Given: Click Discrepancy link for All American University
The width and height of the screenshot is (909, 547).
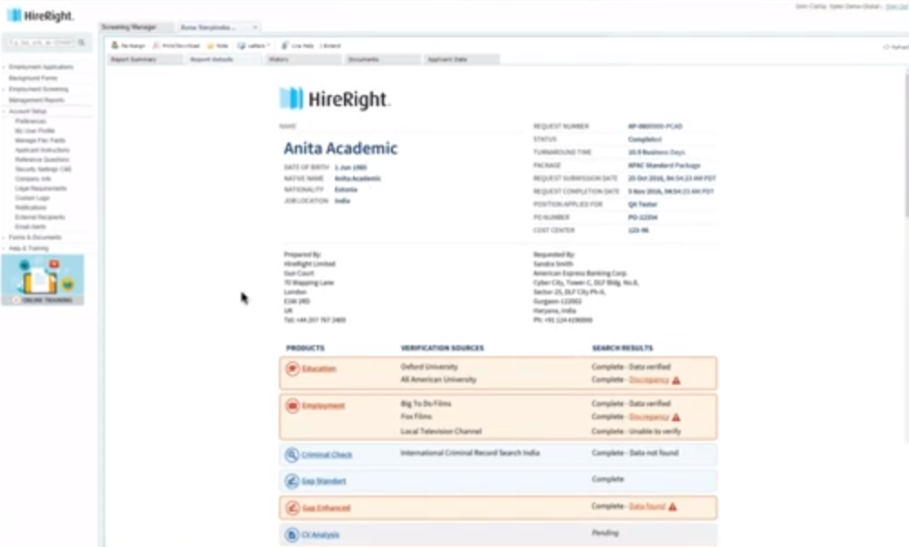Looking at the screenshot, I should coord(649,380).
